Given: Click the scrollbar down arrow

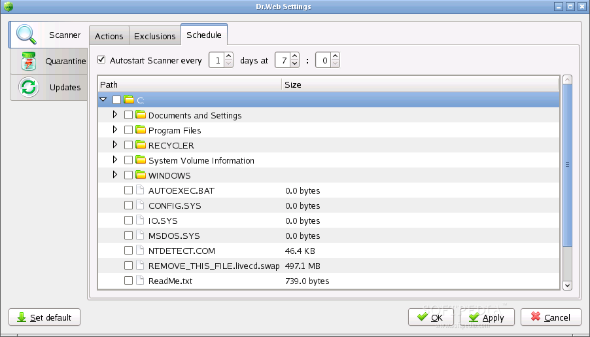Looking at the screenshot, I should pos(567,285).
